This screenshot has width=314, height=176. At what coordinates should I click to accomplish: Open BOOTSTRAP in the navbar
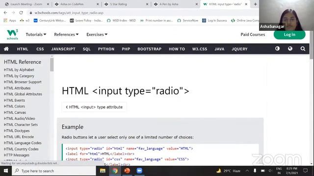coord(149,49)
